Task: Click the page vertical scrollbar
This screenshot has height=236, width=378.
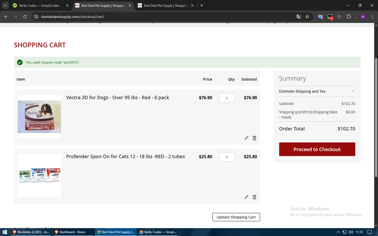Action: tap(376, 117)
